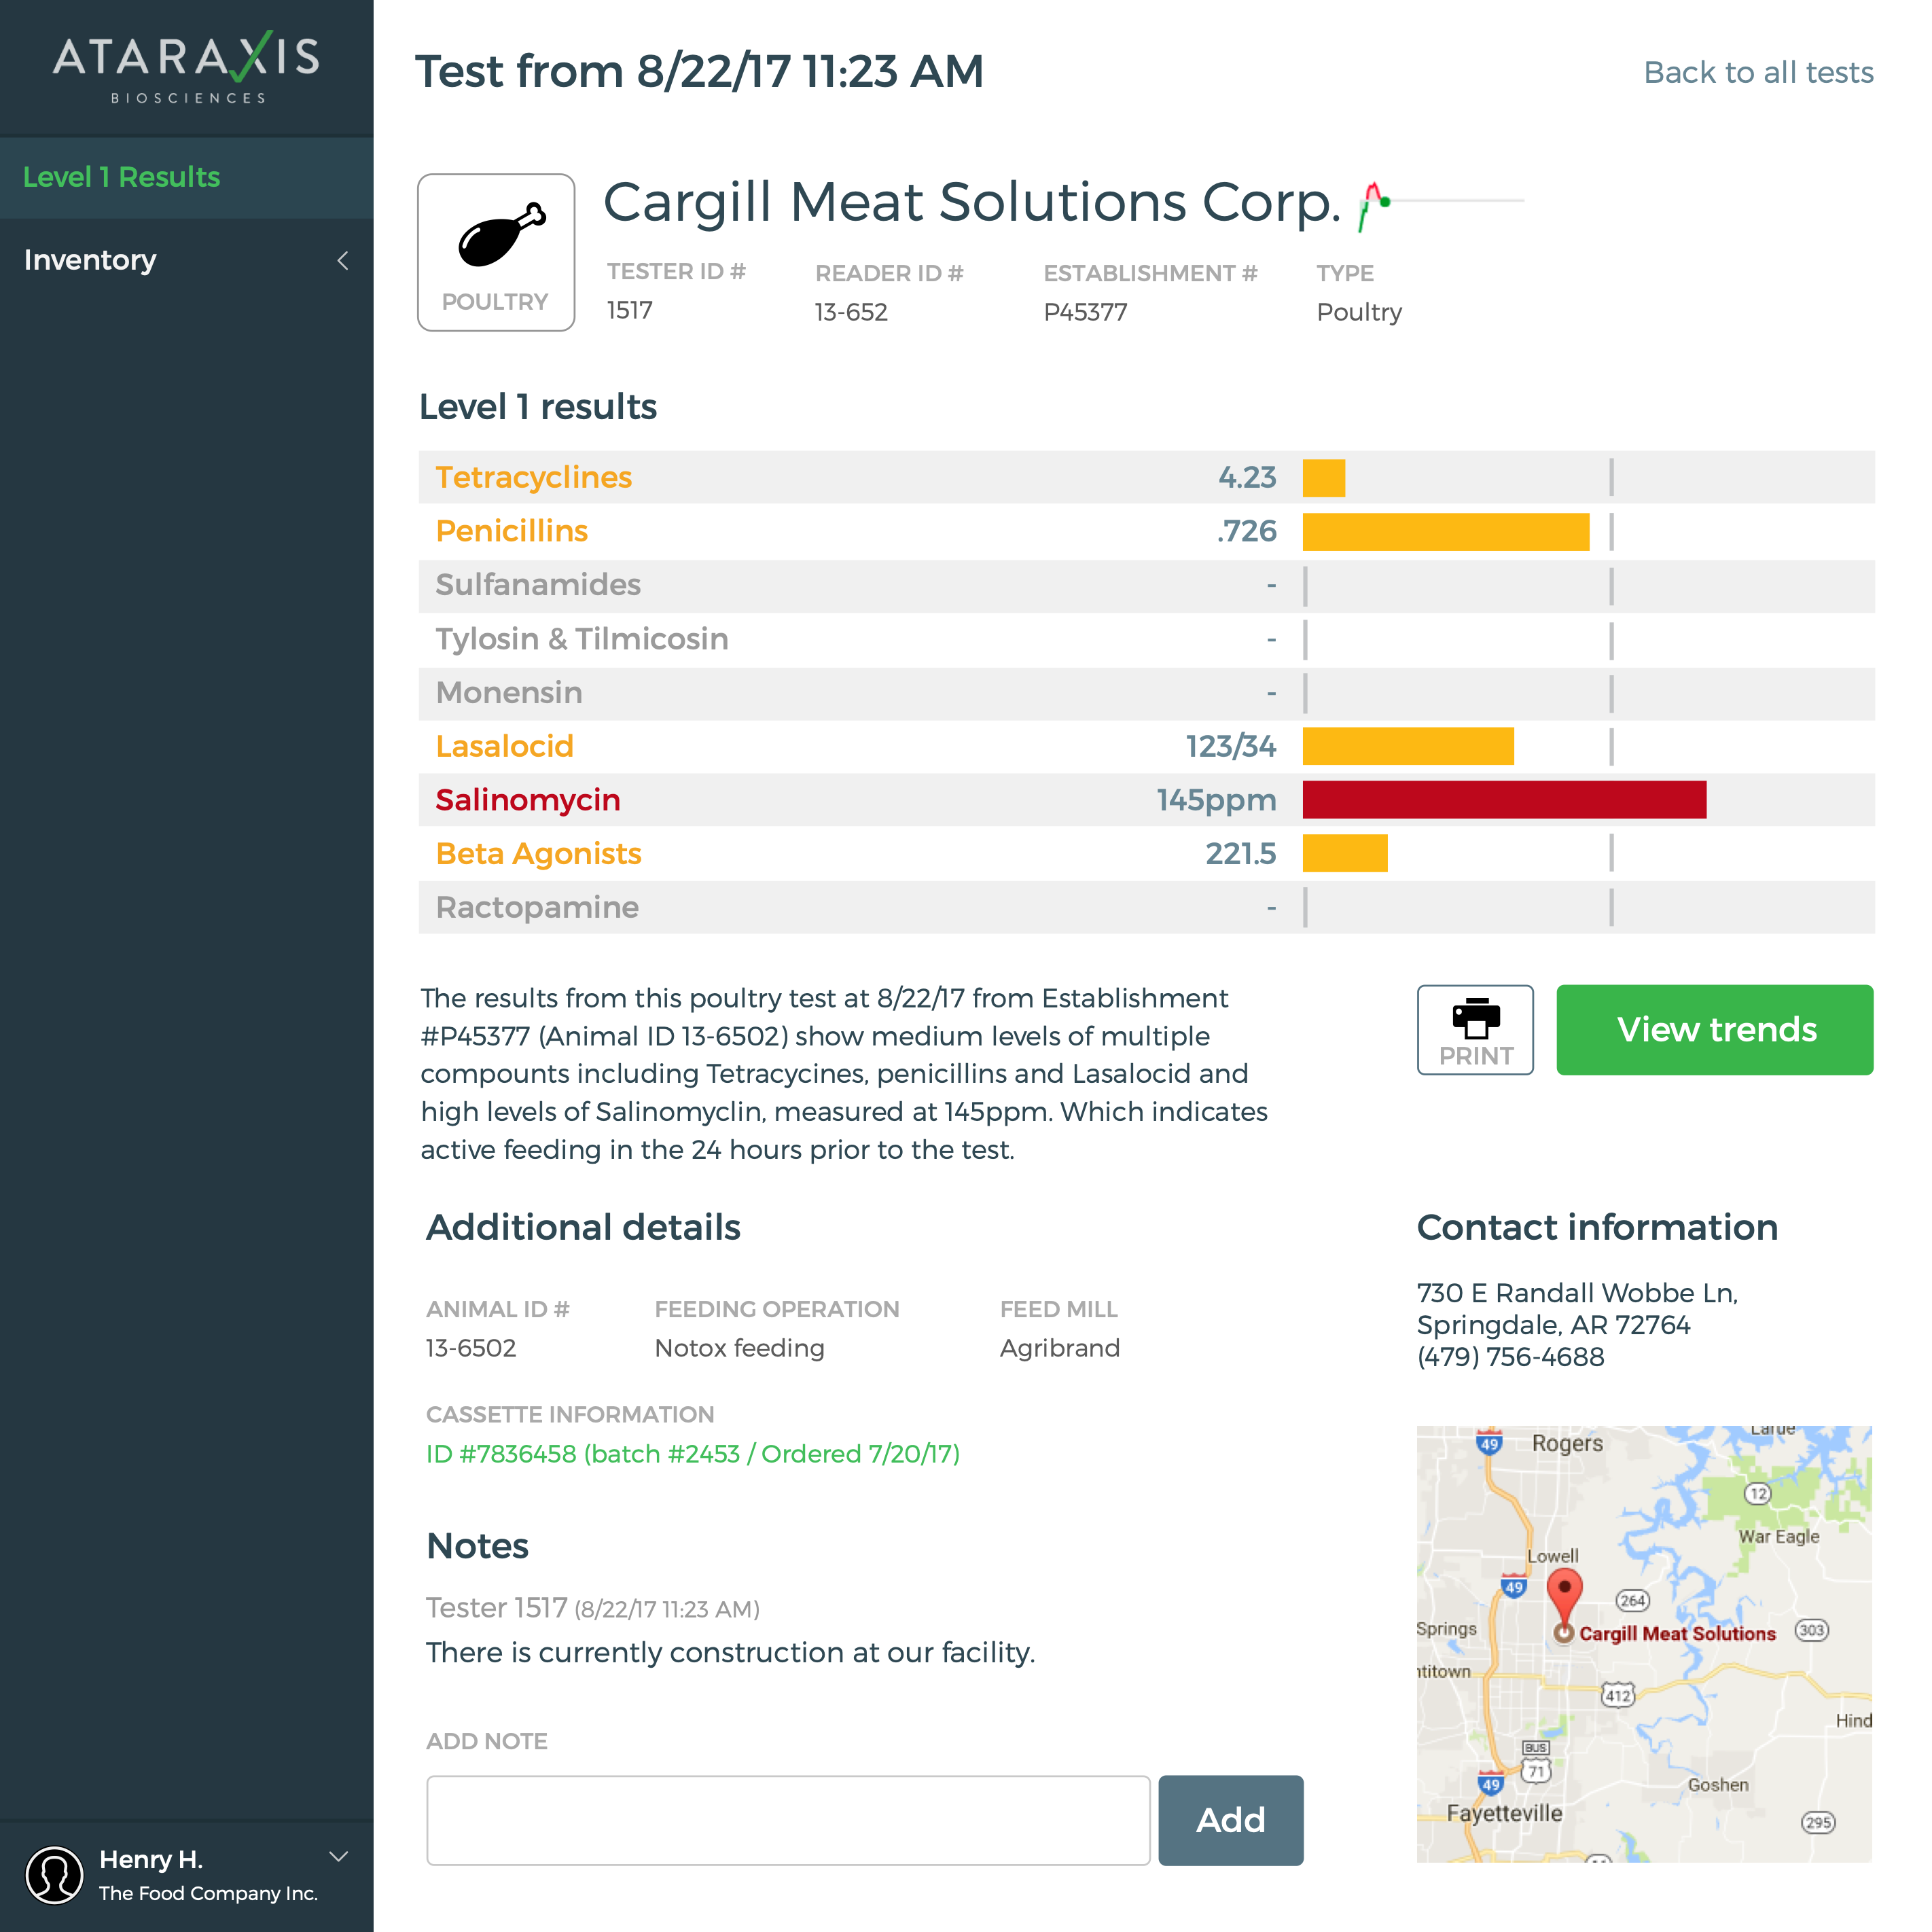This screenshot has height=1932, width=1932.
Task: Click the View trends button
Action: (1714, 1030)
